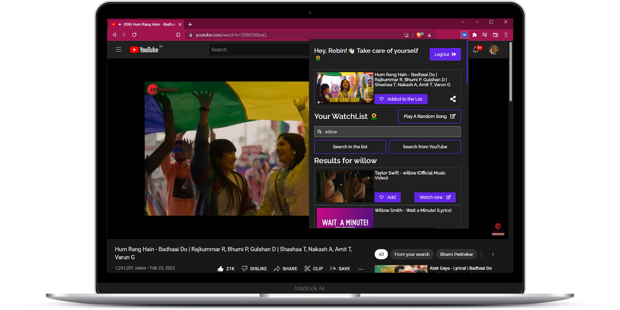Click Hum Rang Hain thumbnail in popup
620x310 pixels.
pyautogui.click(x=345, y=88)
